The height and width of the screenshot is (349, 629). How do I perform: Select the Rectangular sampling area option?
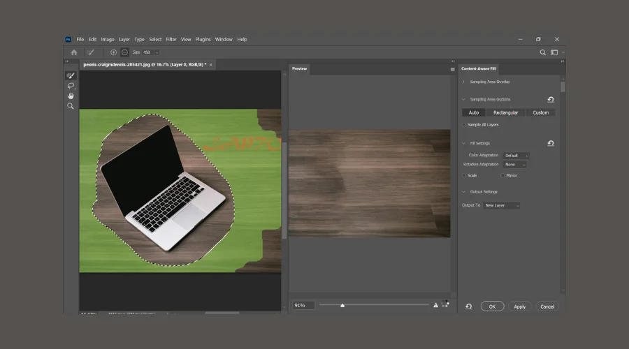506,112
